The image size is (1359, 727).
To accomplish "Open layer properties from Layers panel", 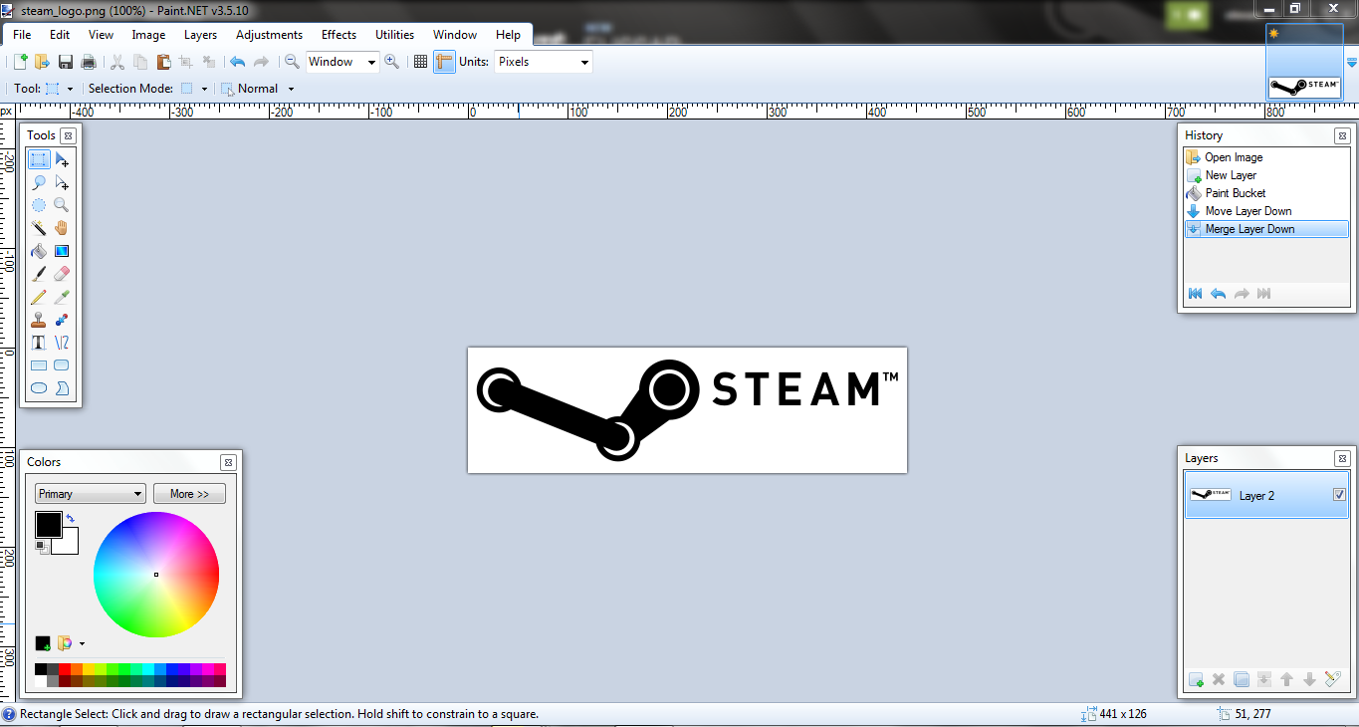I will 1334,679.
